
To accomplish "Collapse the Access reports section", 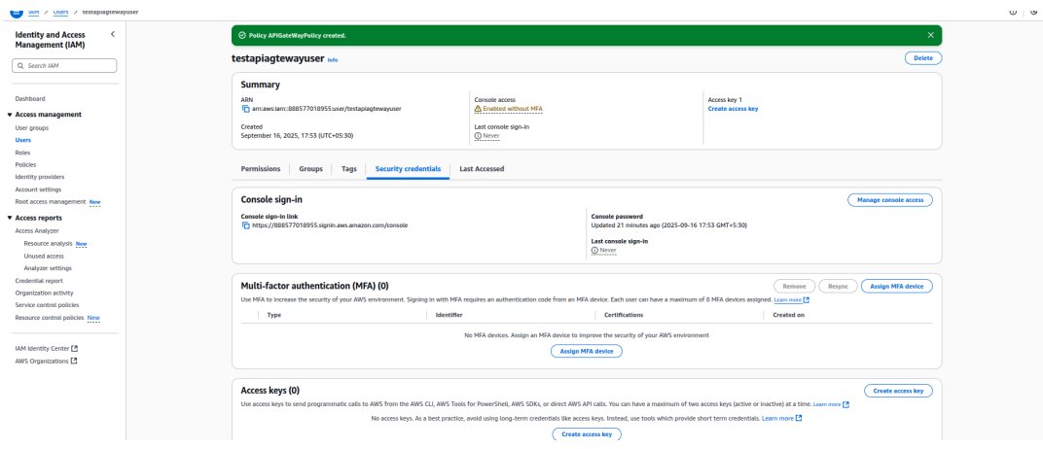I will [x=9, y=218].
